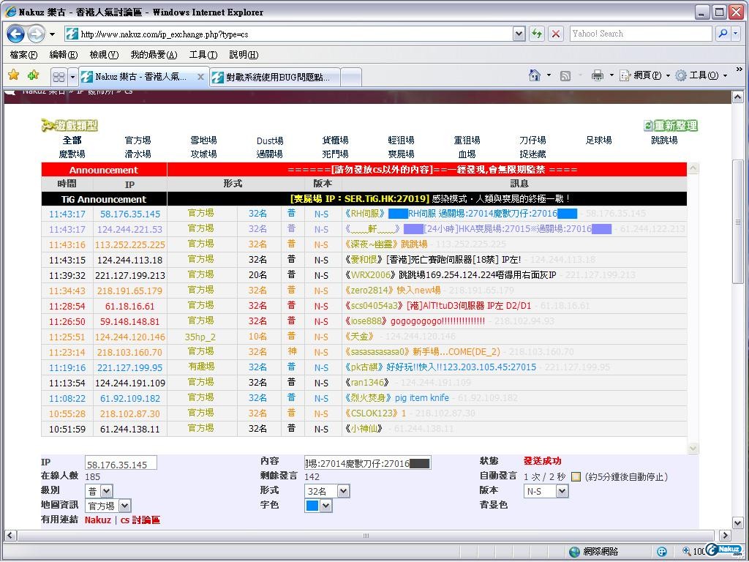
Task: Click the 有趣場 map cell
Action: click(201, 367)
